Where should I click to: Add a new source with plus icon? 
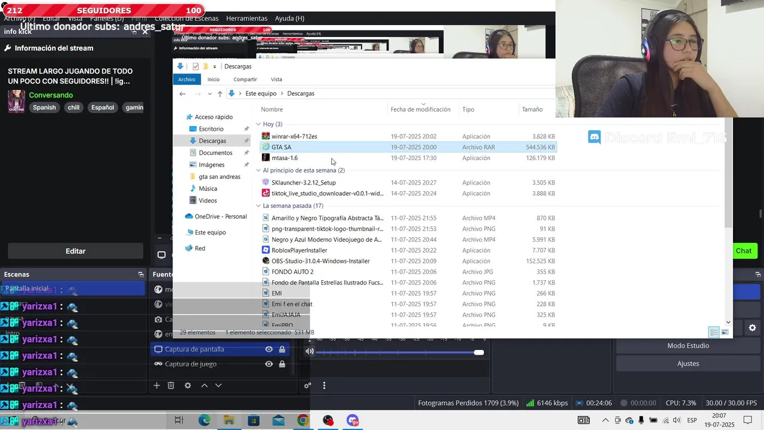point(156,386)
